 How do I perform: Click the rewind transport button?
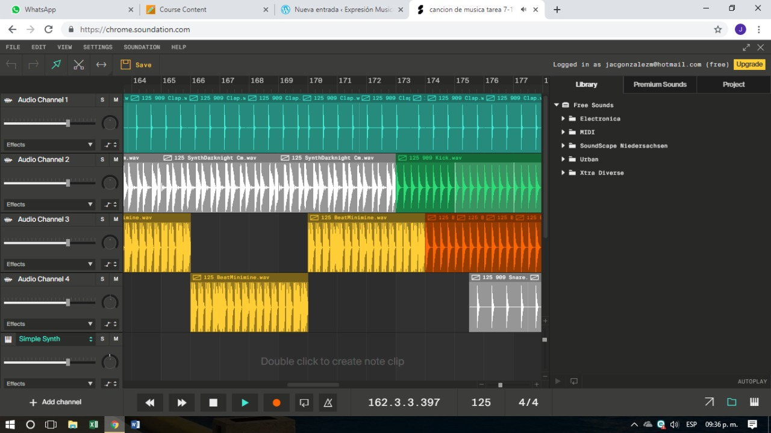150,403
